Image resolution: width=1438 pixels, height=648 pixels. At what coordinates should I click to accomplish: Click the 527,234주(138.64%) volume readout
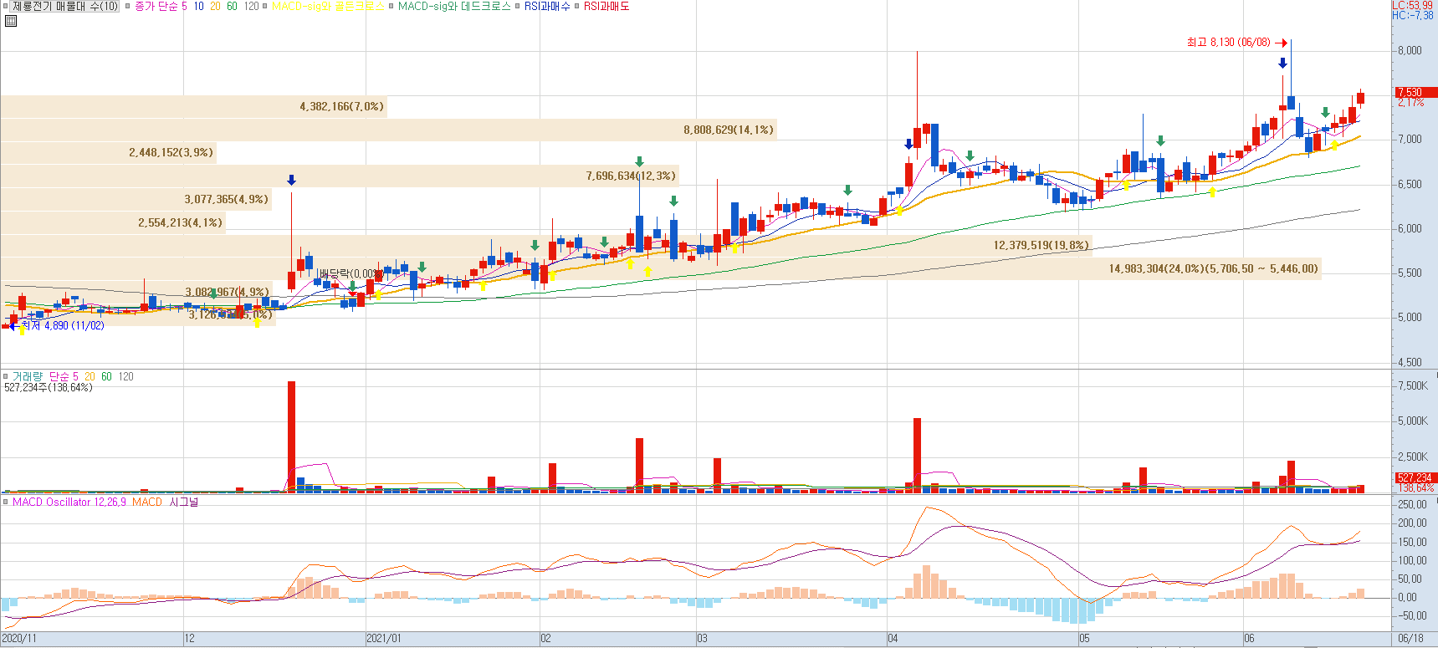49,387
